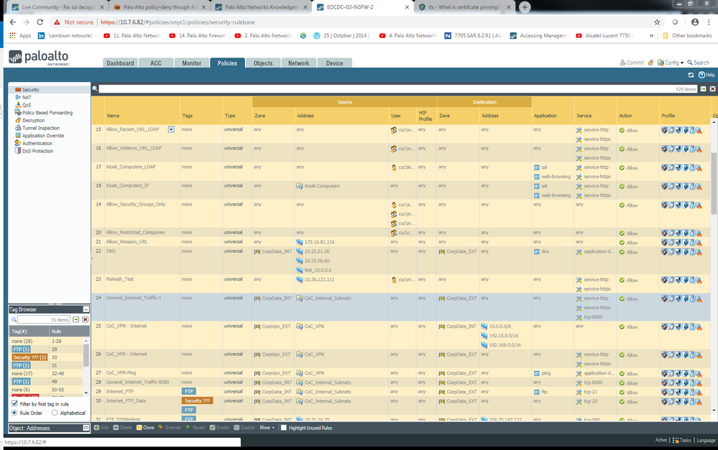The height and width of the screenshot is (450, 718).
Task: Select FTP tag for rule 29 in Tag Browser
Action: (21, 349)
